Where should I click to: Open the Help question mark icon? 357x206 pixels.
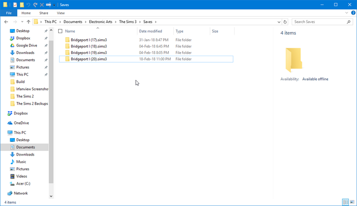(353, 13)
